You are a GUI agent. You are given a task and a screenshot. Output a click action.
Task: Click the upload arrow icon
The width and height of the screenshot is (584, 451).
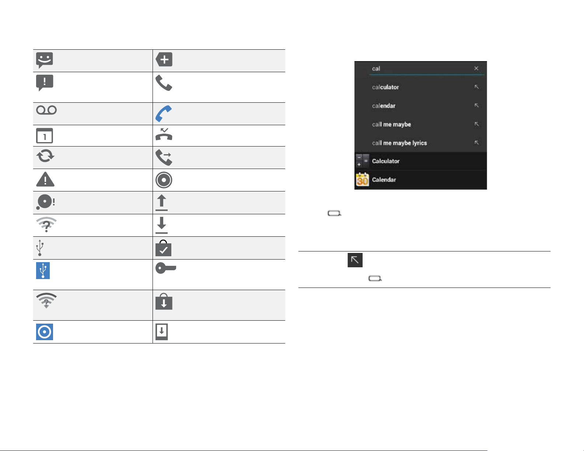pyautogui.click(x=161, y=202)
